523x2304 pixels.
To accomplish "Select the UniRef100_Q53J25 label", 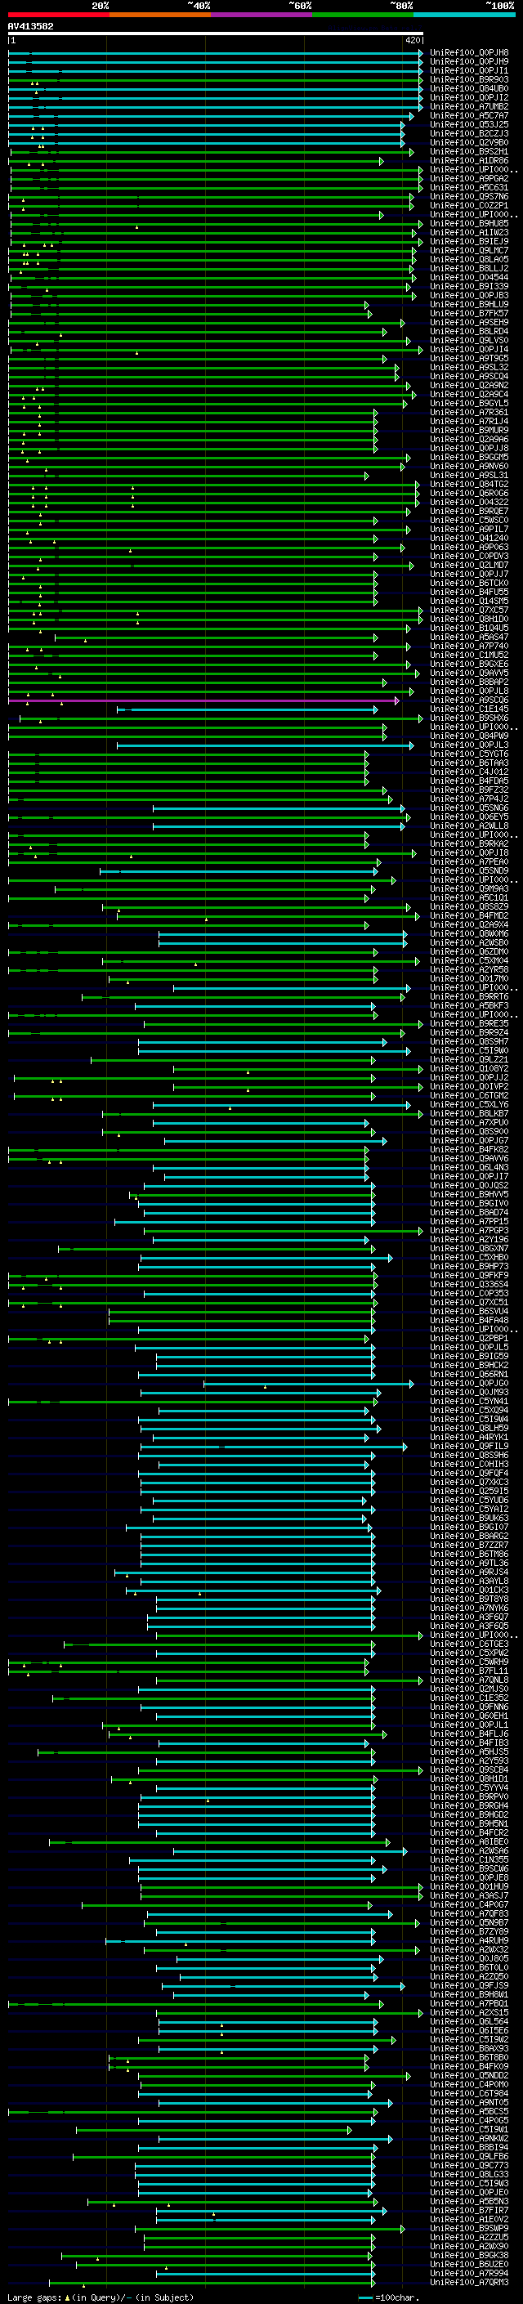I will pyautogui.click(x=469, y=124).
